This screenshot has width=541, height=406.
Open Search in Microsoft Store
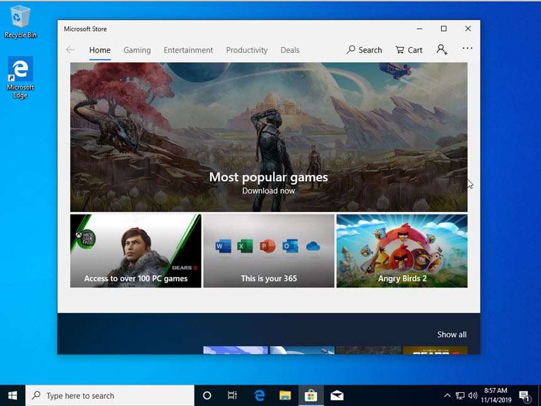click(364, 50)
